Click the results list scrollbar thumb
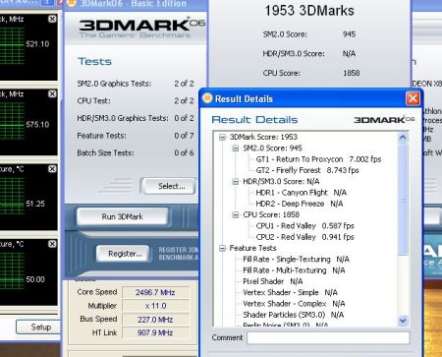Image resolution: width=442 pixels, height=357 pixels. click(x=403, y=199)
